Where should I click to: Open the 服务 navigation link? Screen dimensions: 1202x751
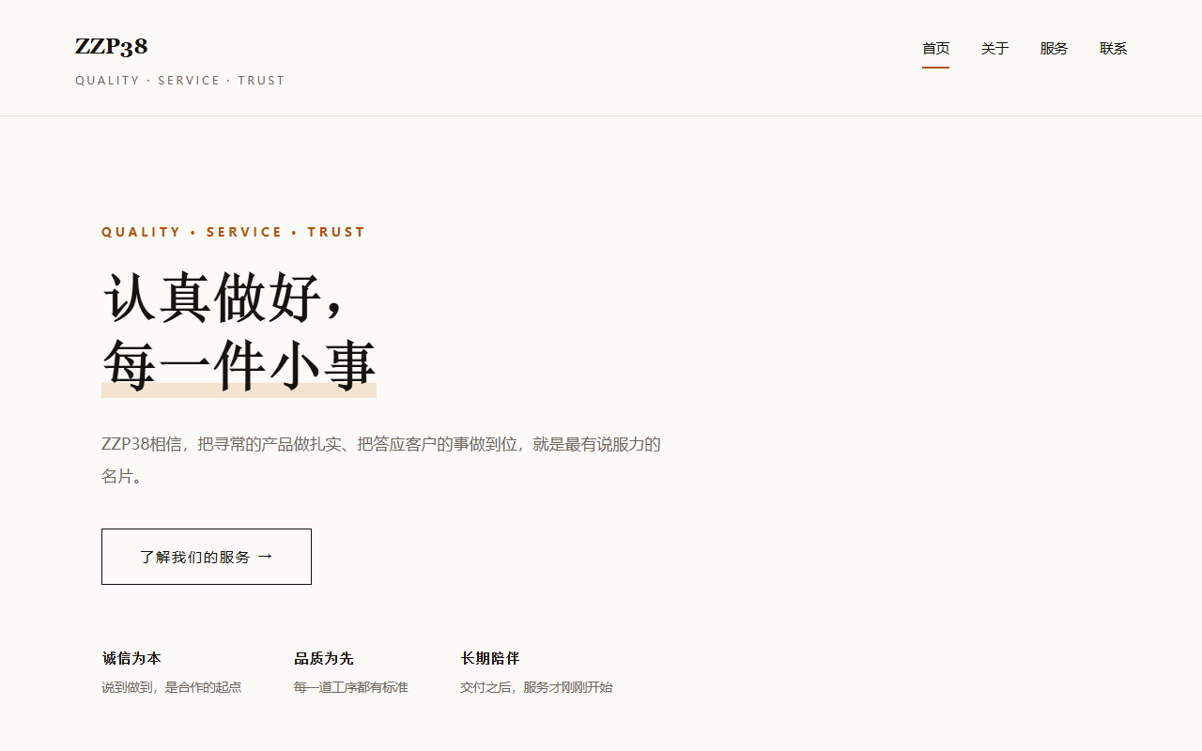point(1054,49)
